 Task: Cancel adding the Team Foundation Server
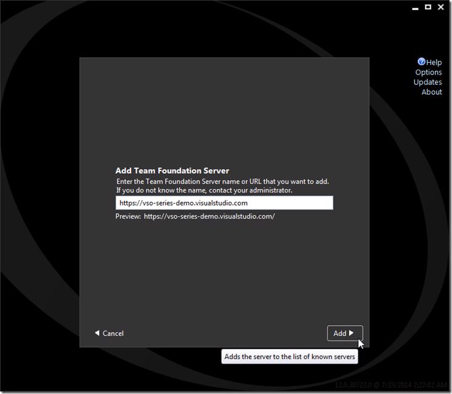click(109, 333)
